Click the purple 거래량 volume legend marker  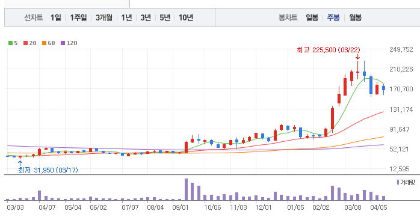[398, 182]
